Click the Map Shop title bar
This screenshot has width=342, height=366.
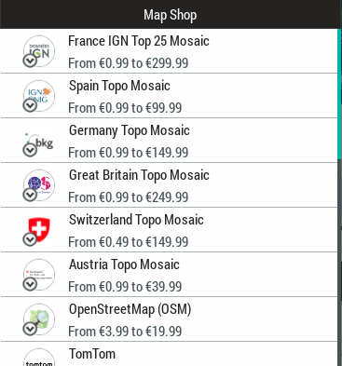point(171,14)
